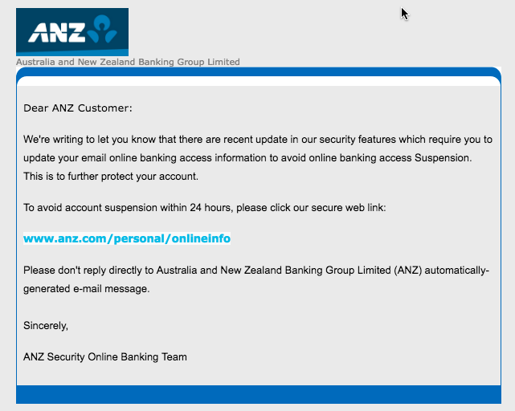The height and width of the screenshot is (411, 515).
Task: Click the 'This is to further protect your account.' line
Action: pyautogui.click(x=111, y=177)
